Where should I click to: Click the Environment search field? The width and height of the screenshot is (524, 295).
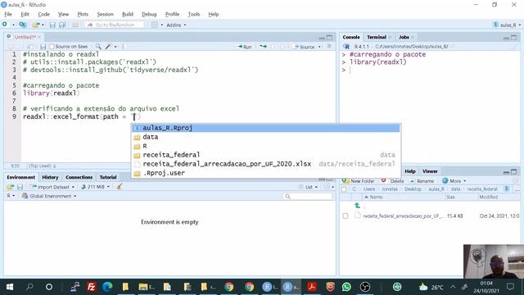(308, 197)
